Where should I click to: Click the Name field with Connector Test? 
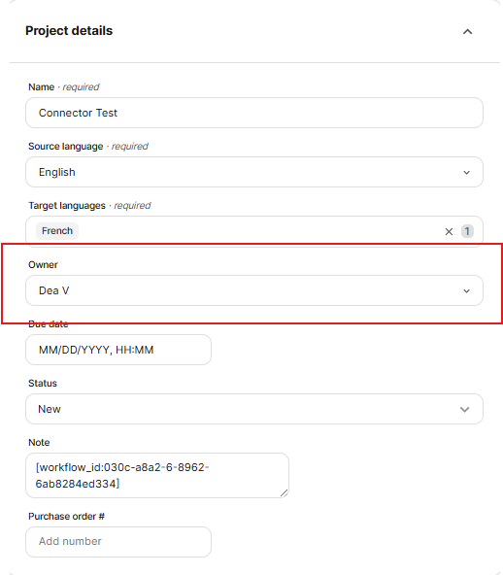point(254,113)
